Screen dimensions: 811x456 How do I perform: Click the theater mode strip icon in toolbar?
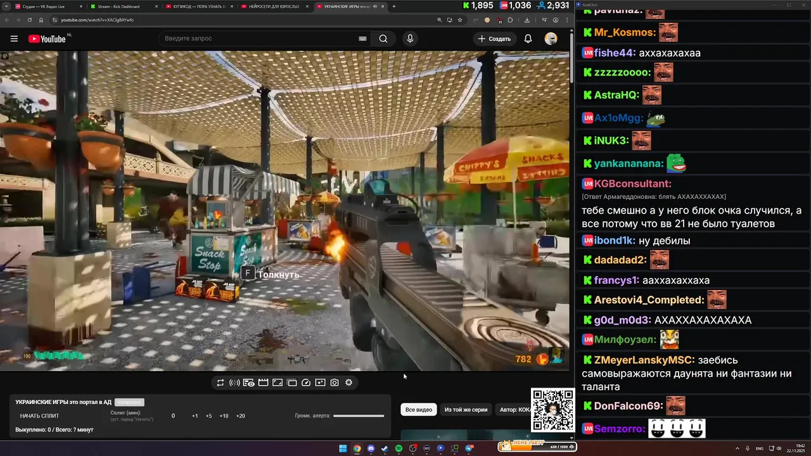(291, 383)
